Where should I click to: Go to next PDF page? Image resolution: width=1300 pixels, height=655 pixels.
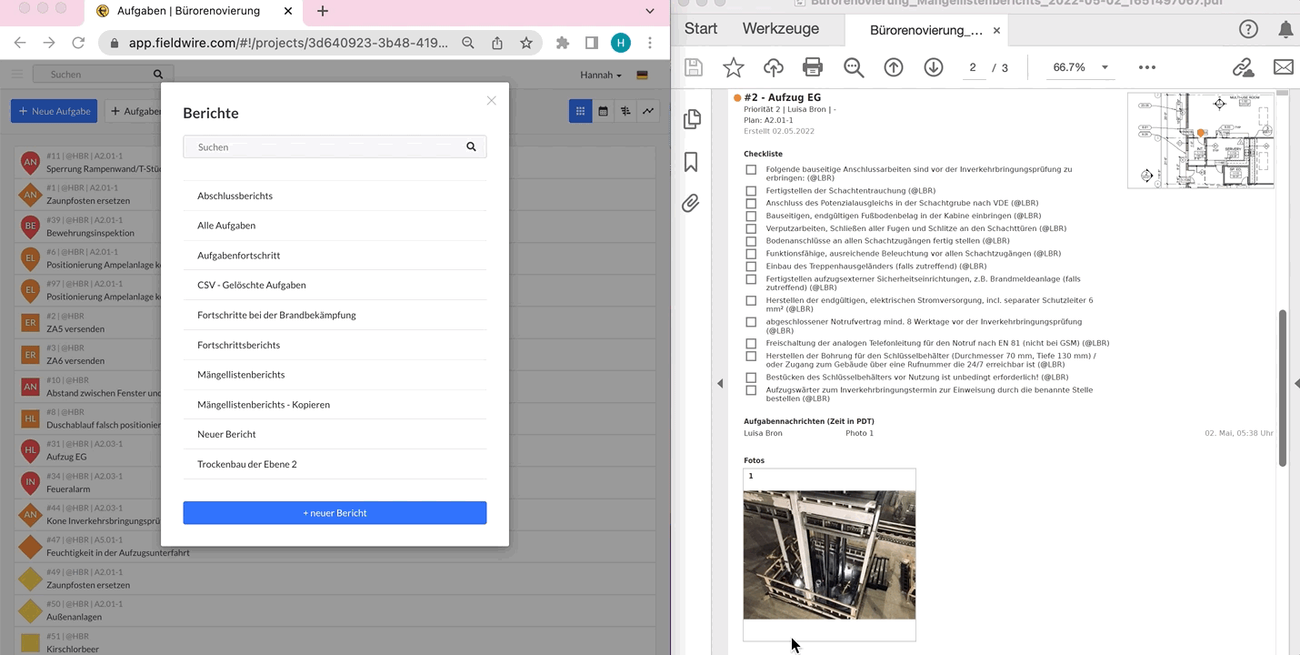934,67
